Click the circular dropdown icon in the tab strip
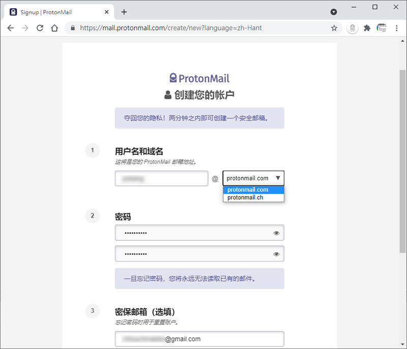Viewport: 407px width, 349px height. 334,12
